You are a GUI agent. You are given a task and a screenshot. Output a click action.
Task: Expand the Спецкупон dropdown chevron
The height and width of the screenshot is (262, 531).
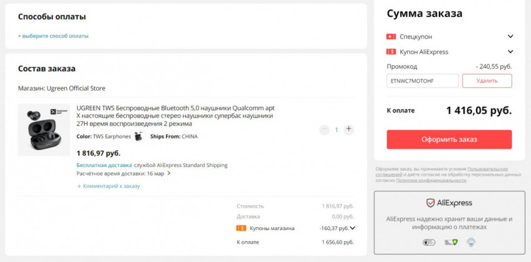tap(510, 37)
